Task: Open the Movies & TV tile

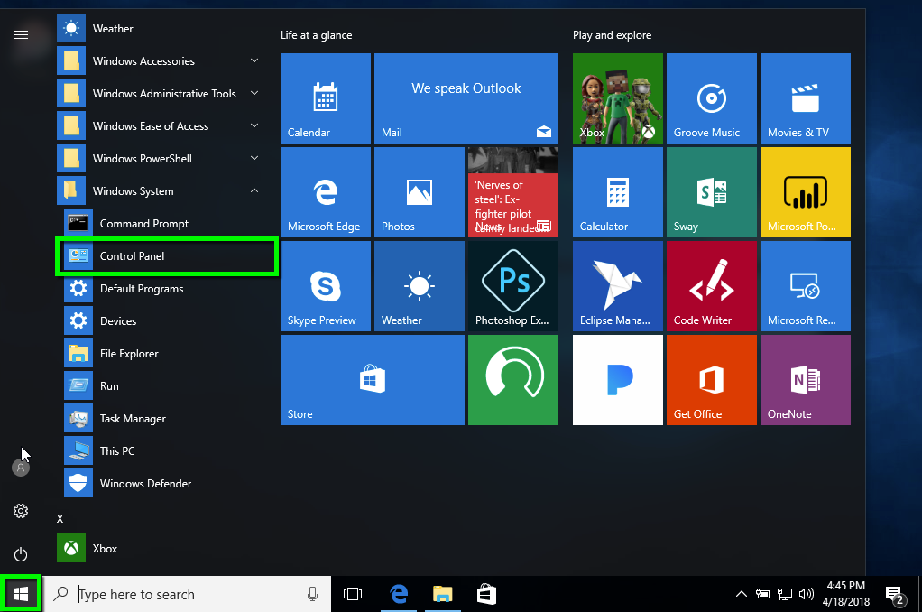Action: click(x=806, y=98)
